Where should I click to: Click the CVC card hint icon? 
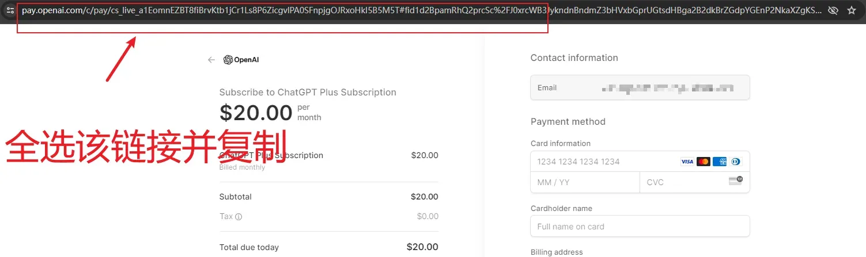tap(736, 181)
